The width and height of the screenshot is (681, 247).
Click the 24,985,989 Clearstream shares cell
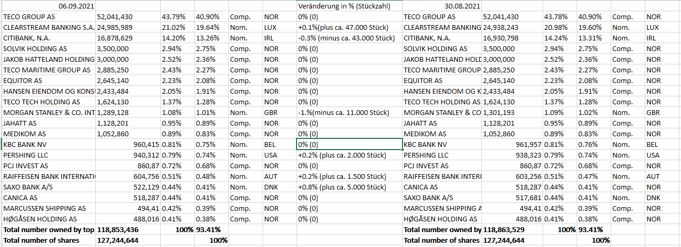(x=127, y=28)
